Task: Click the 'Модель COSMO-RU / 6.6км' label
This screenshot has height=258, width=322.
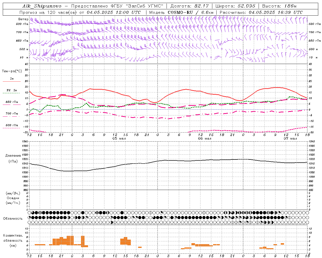Action: [x=181, y=12]
